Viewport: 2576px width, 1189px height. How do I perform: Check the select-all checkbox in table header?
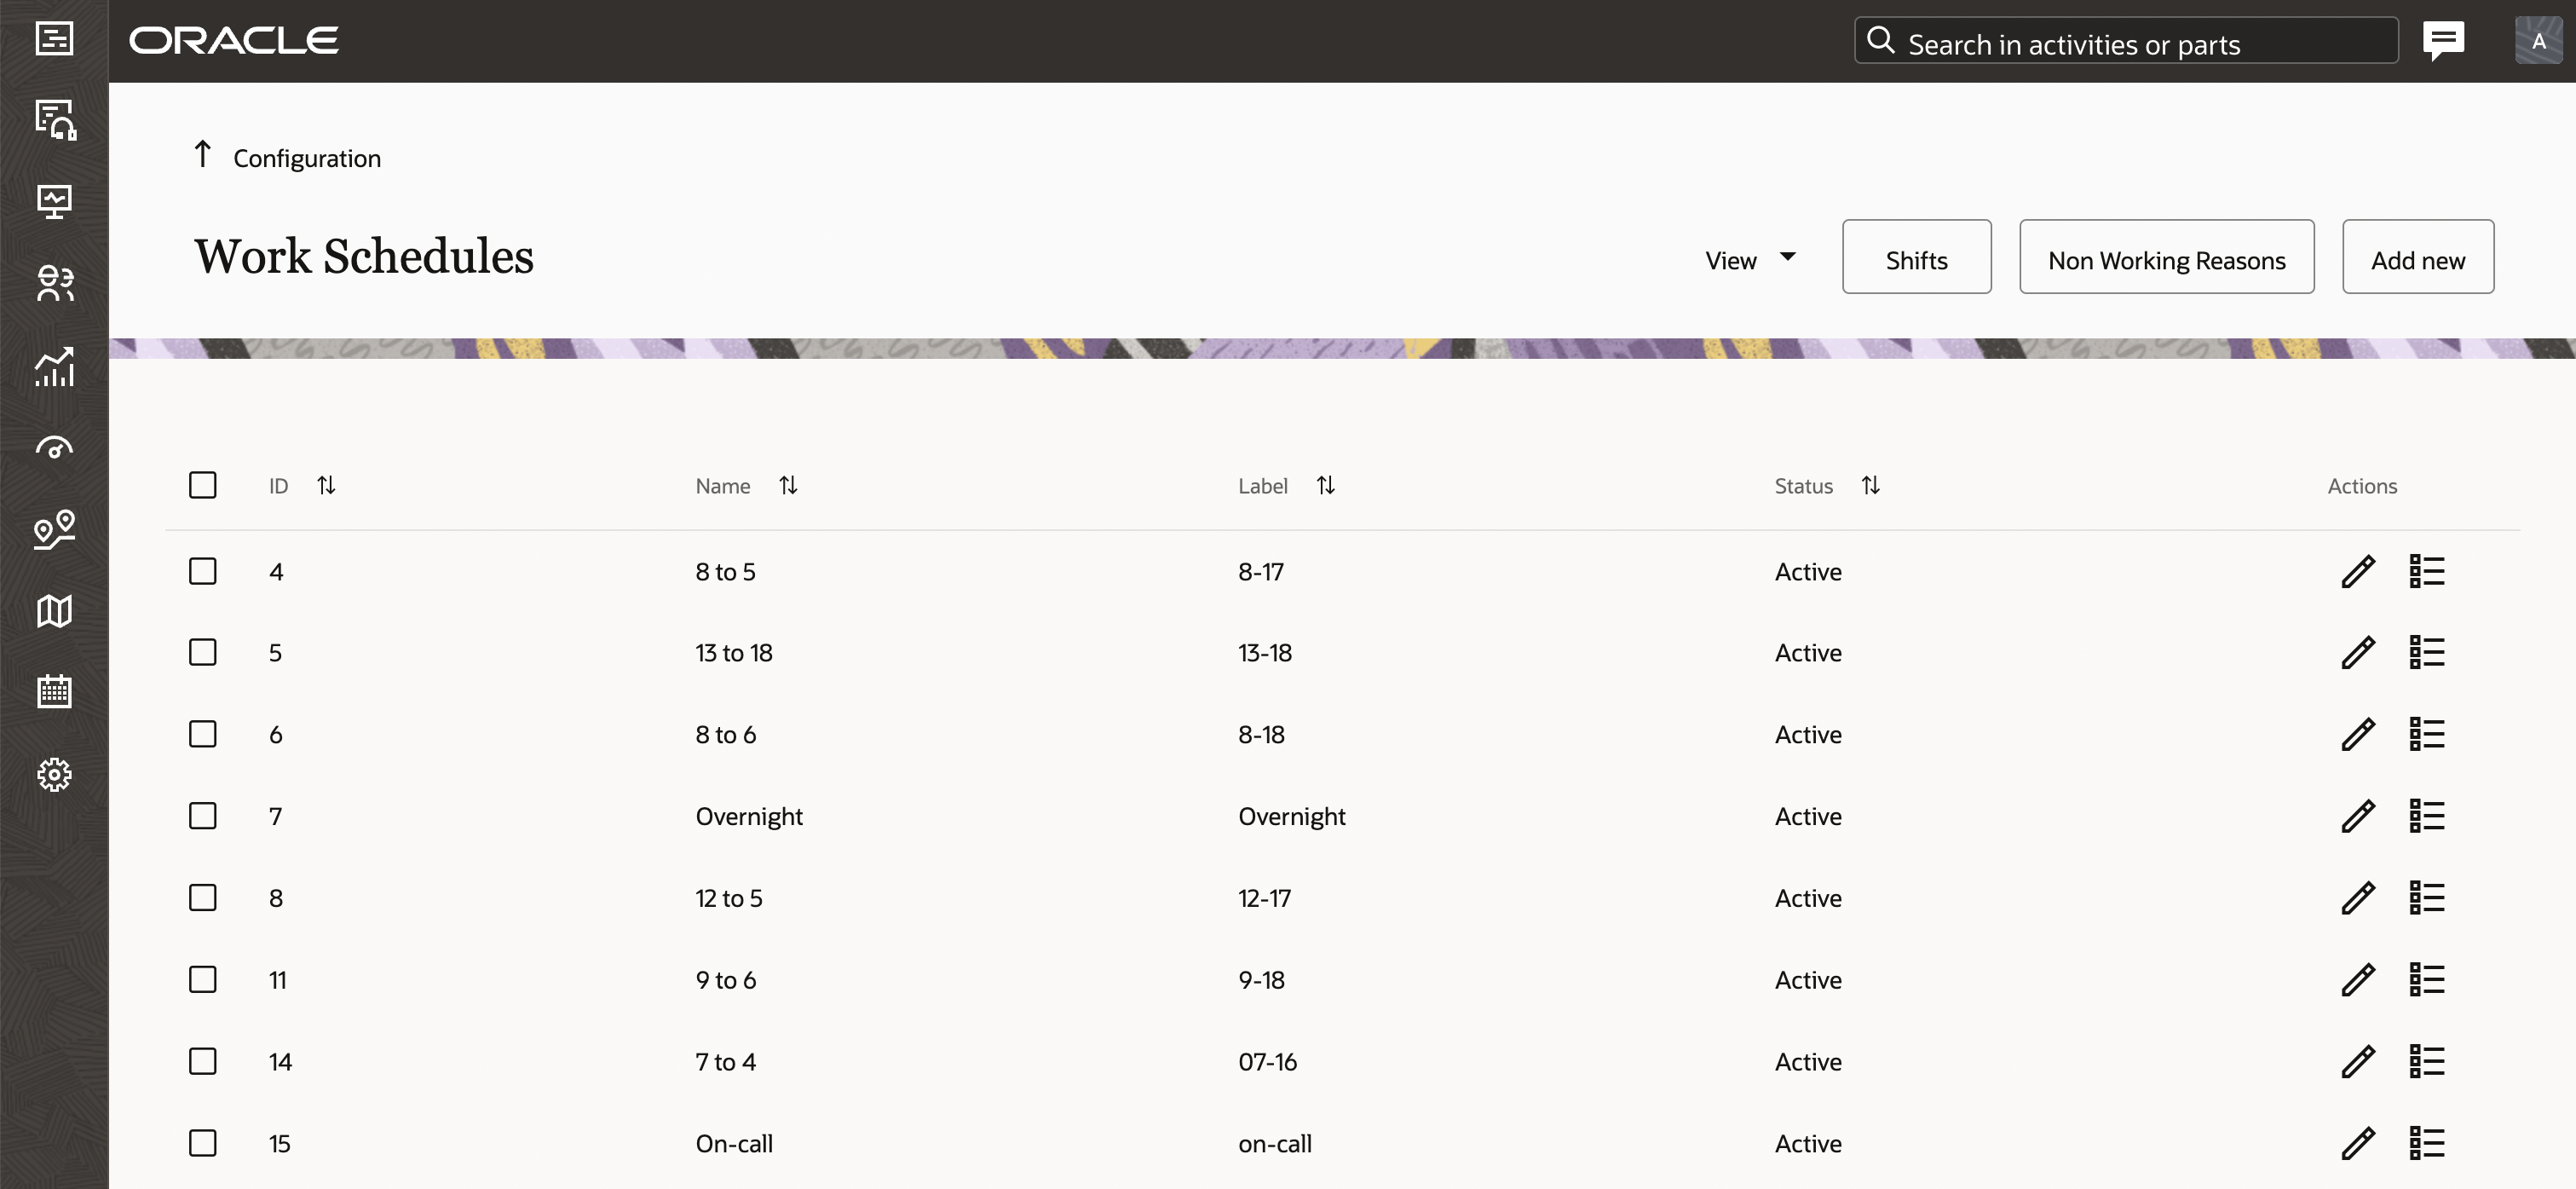tap(203, 485)
